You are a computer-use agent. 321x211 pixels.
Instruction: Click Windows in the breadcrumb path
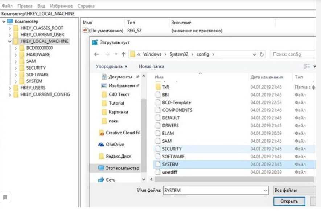click(152, 54)
